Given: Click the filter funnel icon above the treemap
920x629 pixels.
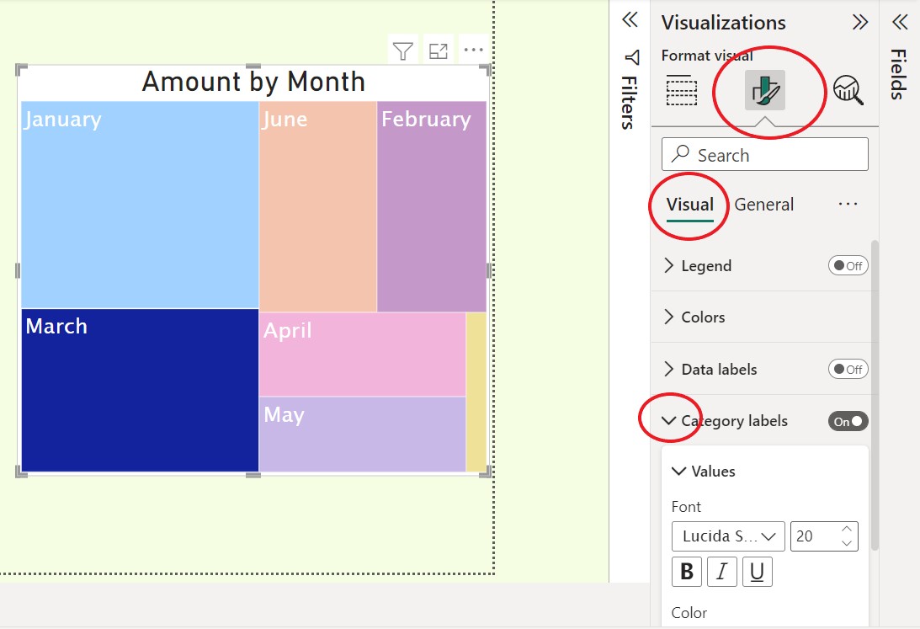Looking at the screenshot, I should tap(403, 49).
